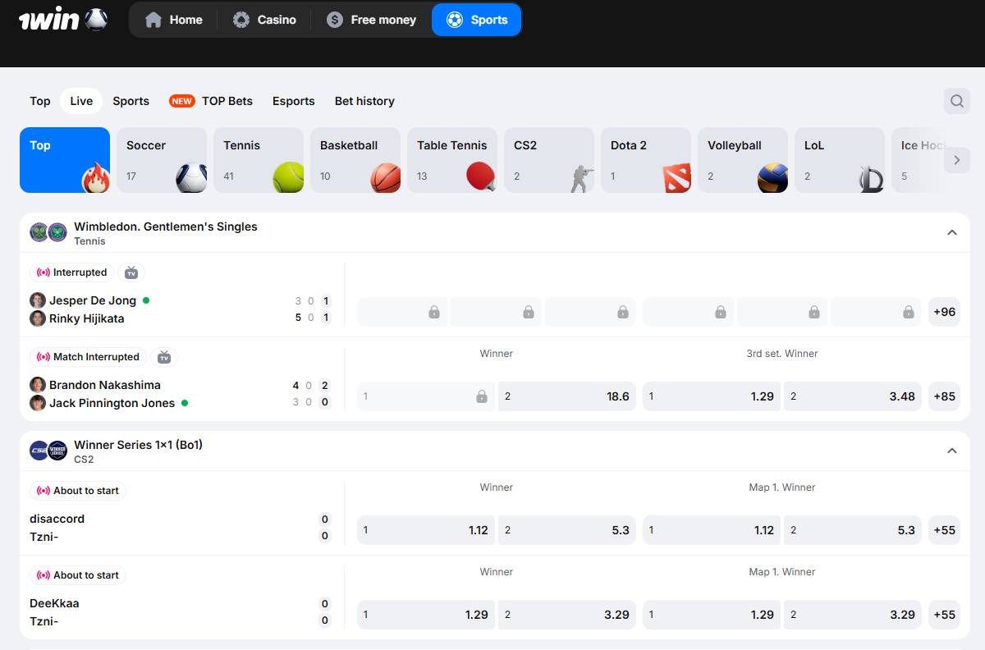The width and height of the screenshot is (985, 650).
Task: Go to the Casino section
Action: click(x=264, y=20)
